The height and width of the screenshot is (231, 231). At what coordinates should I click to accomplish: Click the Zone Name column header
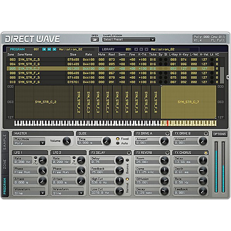25,55
